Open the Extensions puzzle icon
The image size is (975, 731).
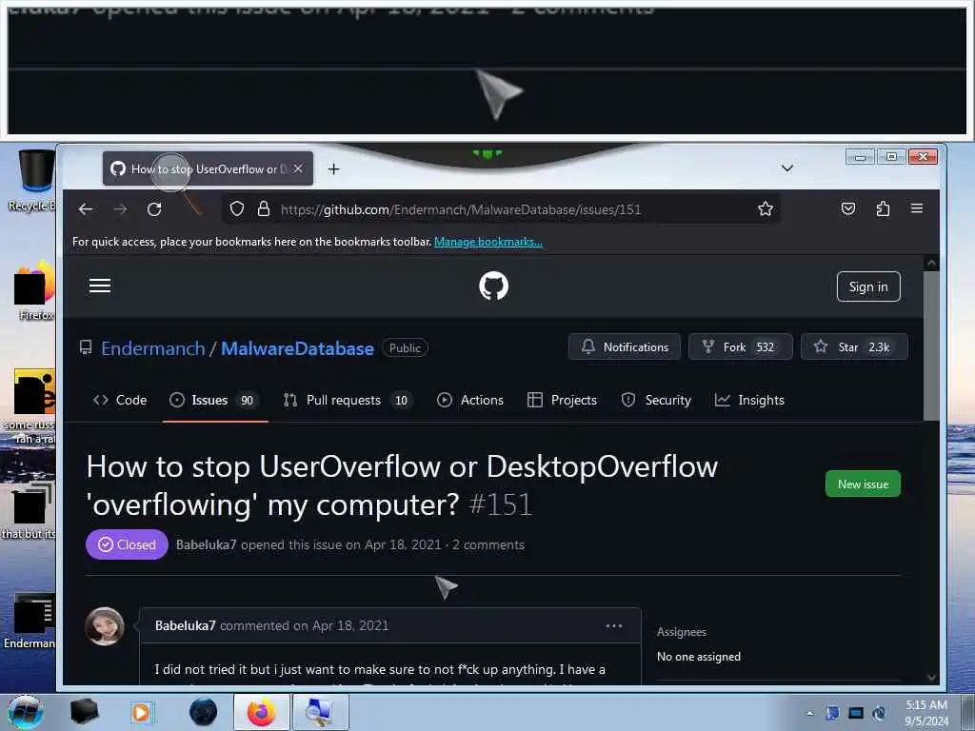[883, 208]
